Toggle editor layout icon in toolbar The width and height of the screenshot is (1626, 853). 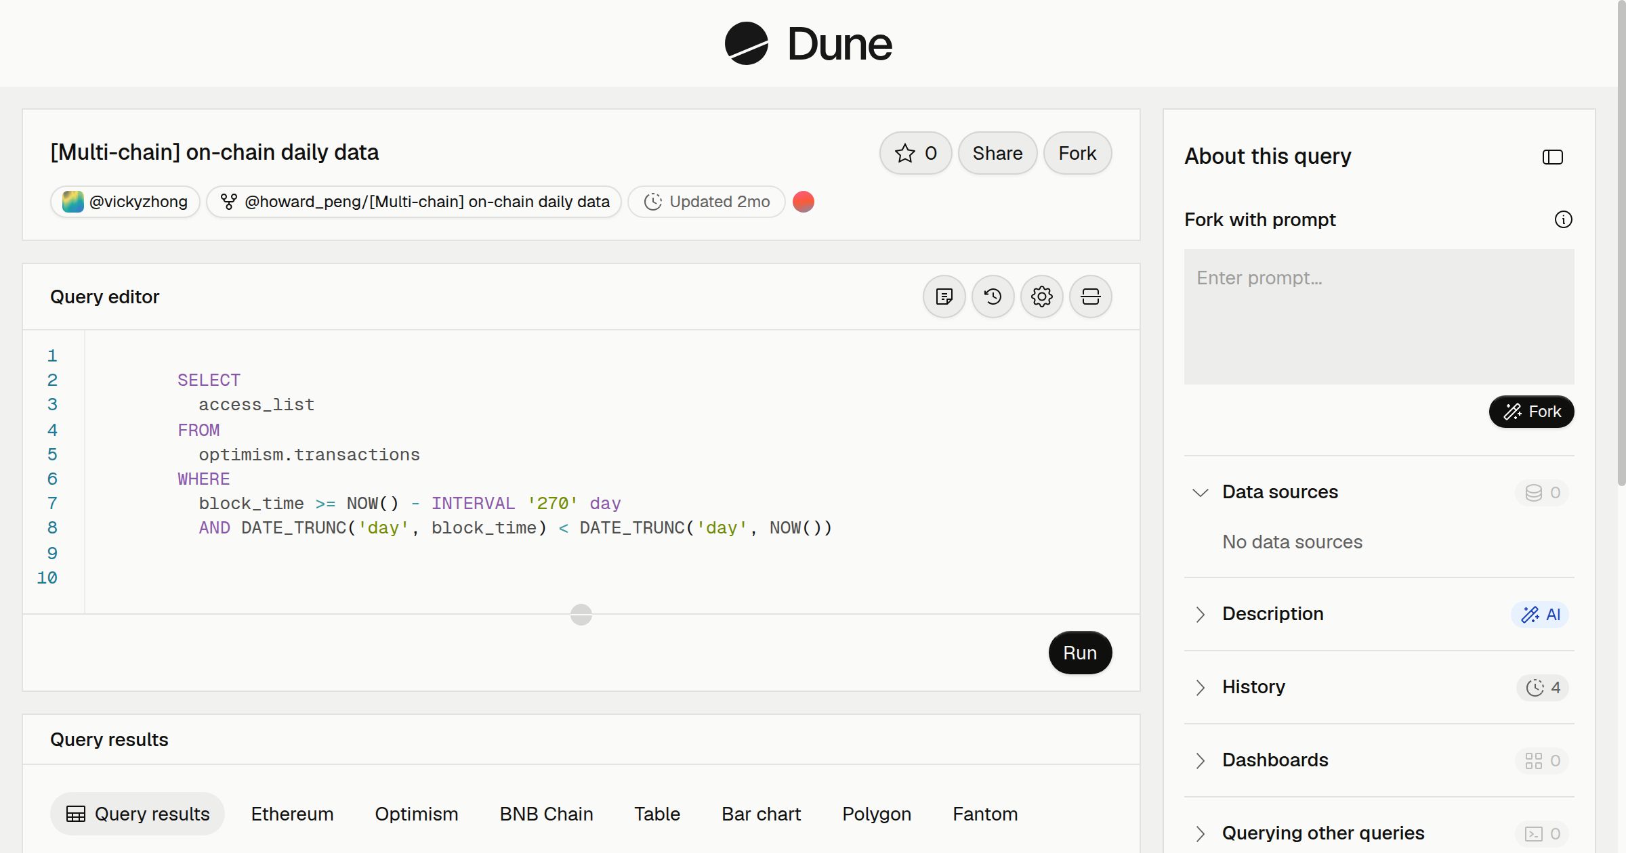click(1091, 297)
